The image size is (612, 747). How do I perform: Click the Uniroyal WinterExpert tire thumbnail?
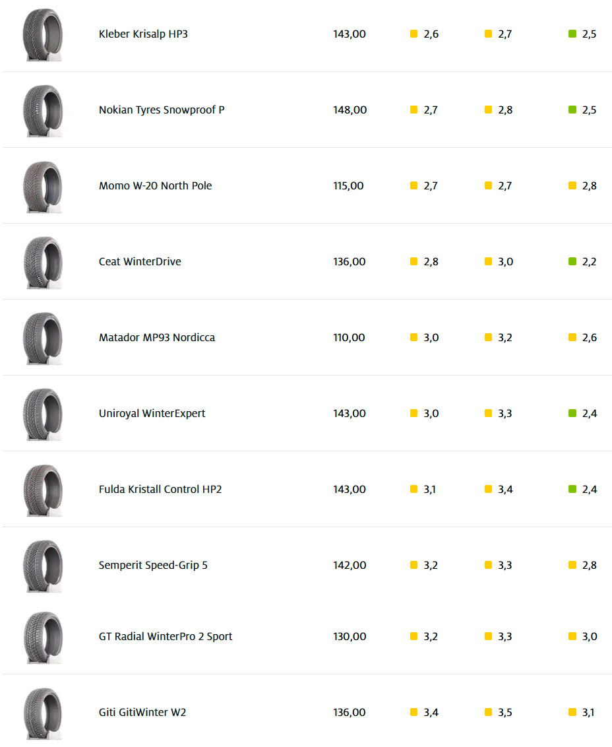pos(43,414)
